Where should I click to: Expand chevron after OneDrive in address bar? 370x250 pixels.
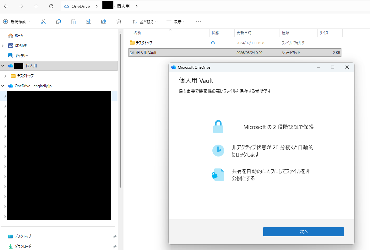tap(97, 6)
